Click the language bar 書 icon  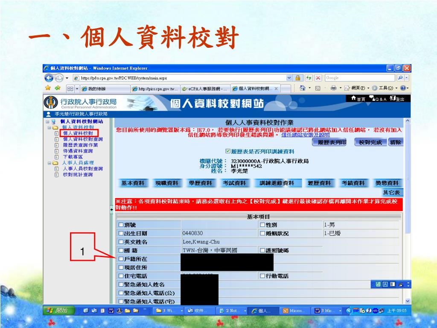(x=378, y=284)
